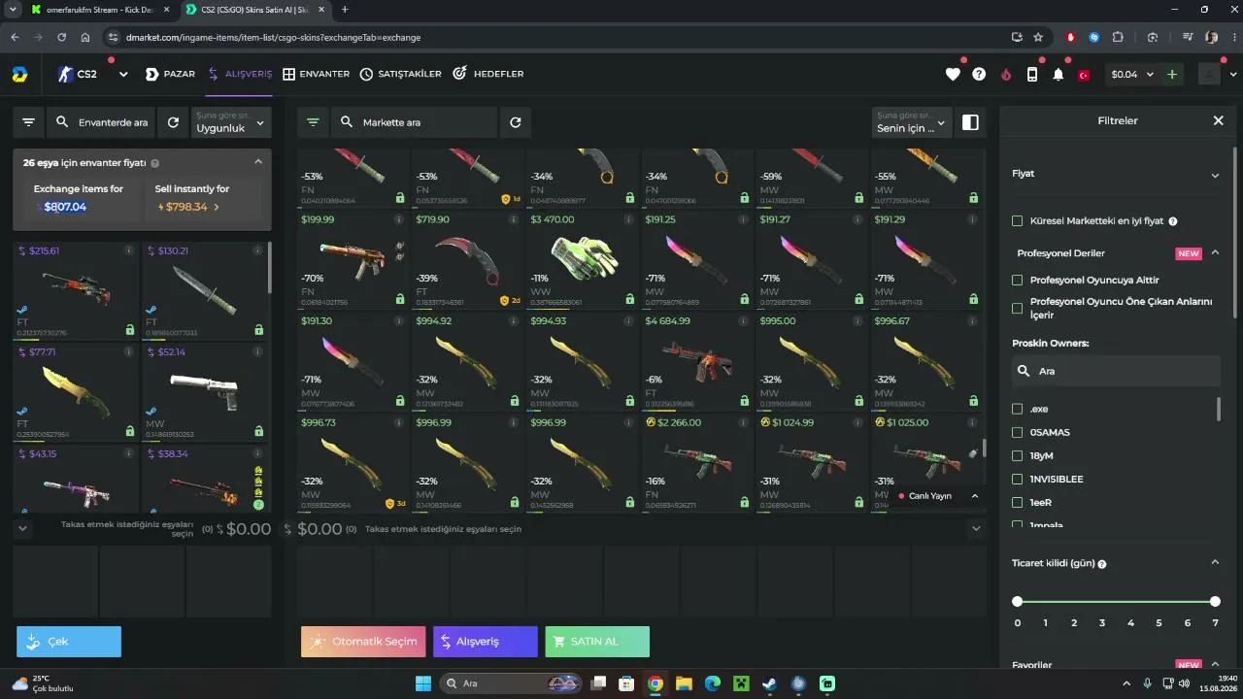The image size is (1243, 699).
Task: Open the help question mark icon
Action: click(979, 75)
